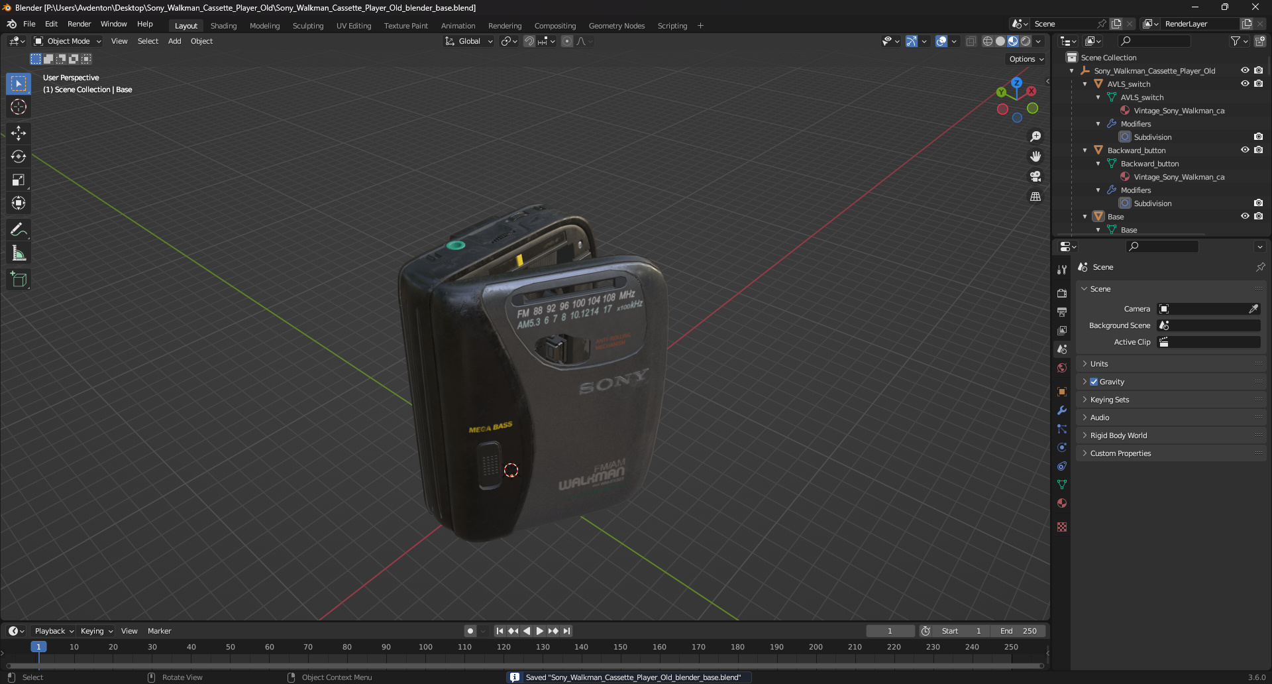1272x684 pixels.
Task: Activate the Rotate tool
Action: pos(19,156)
